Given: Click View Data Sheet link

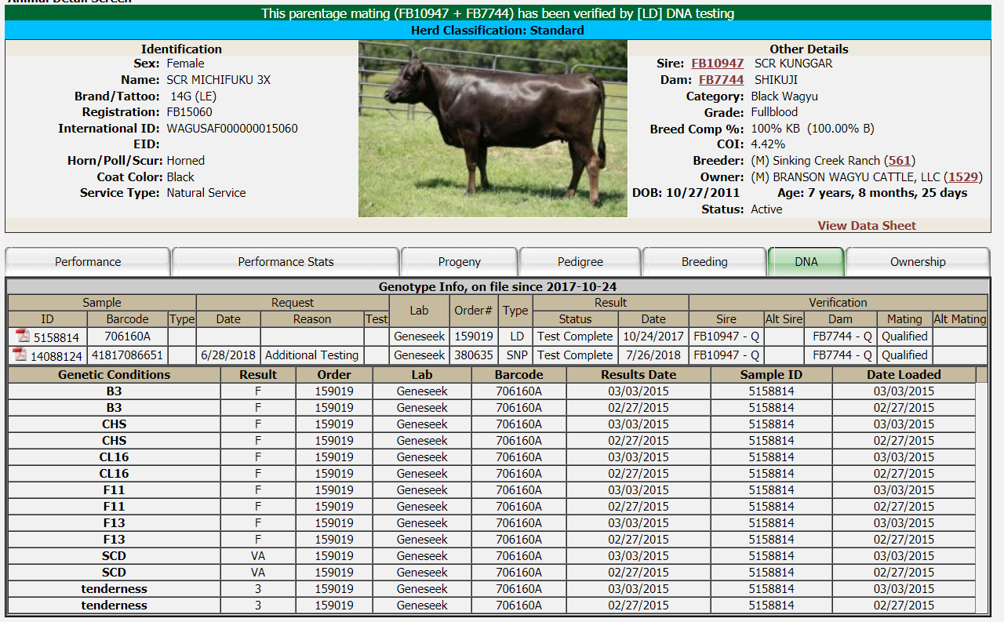Looking at the screenshot, I should coord(867,226).
